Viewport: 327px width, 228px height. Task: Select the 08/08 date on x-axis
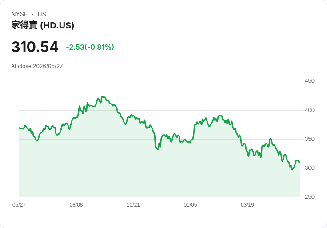76,204
